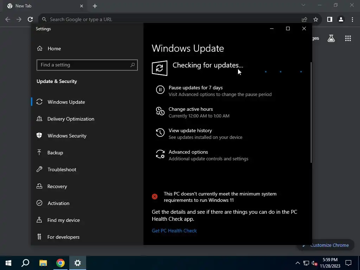The image size is (360, 270).
Task: Click Chrome's back navigation arrow
Action: [8, 20]
